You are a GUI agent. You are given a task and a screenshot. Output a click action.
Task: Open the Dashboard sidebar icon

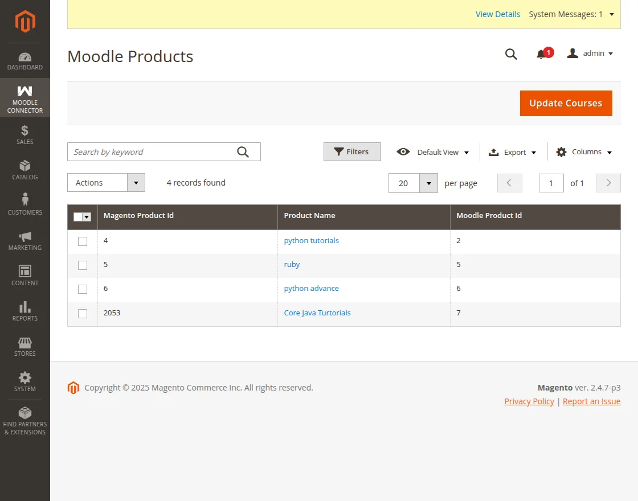[x=25, y=57]
